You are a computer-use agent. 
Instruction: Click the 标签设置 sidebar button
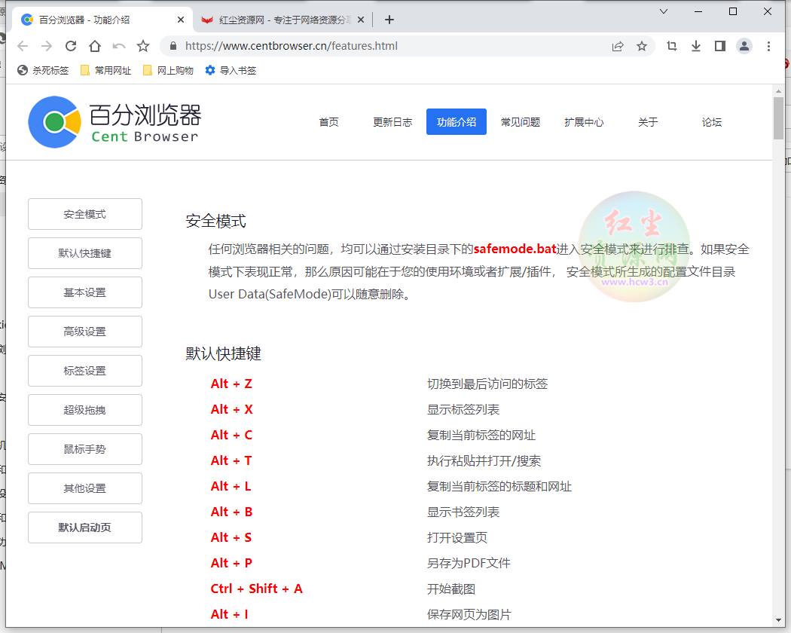(x=84, y=371)
